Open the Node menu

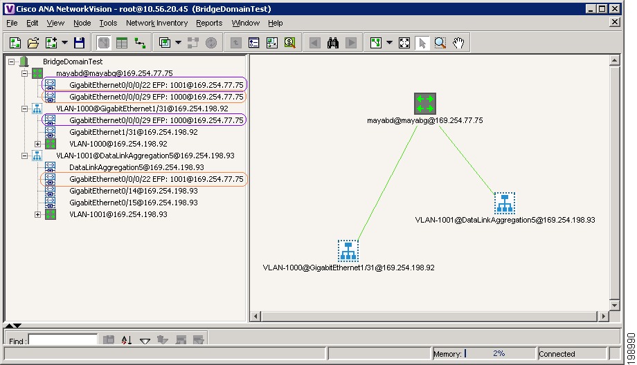tap(82, 23)
